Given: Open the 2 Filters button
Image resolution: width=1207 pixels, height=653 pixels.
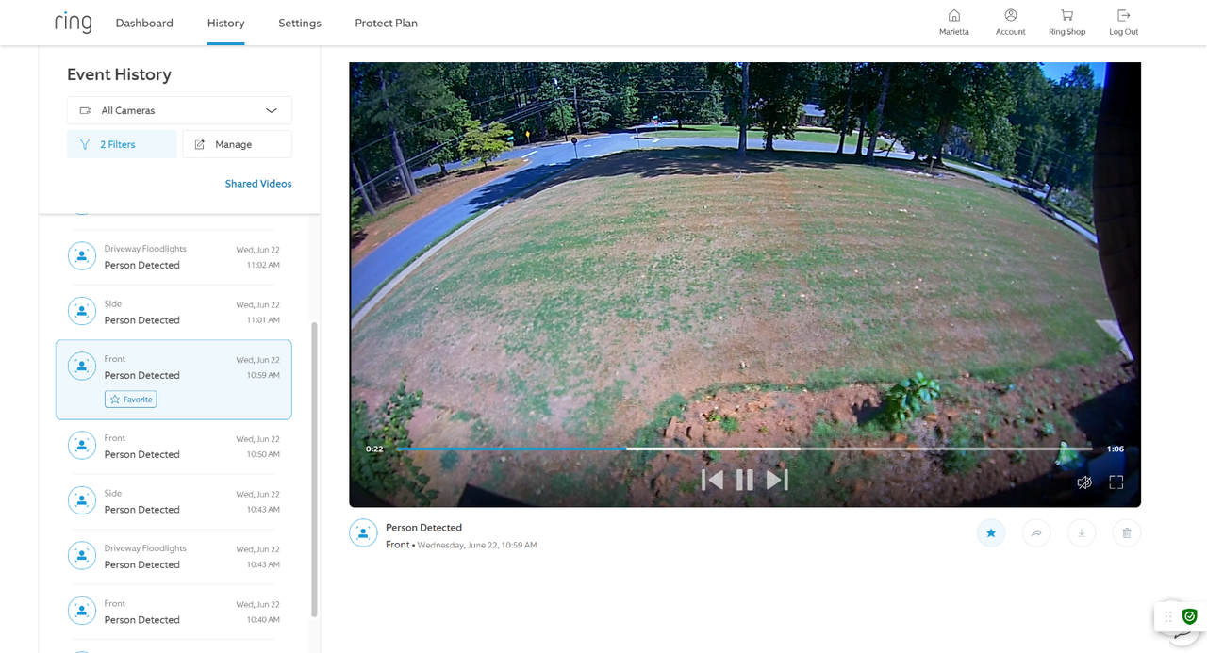Looking at the screenshot, I should (122, 144).
